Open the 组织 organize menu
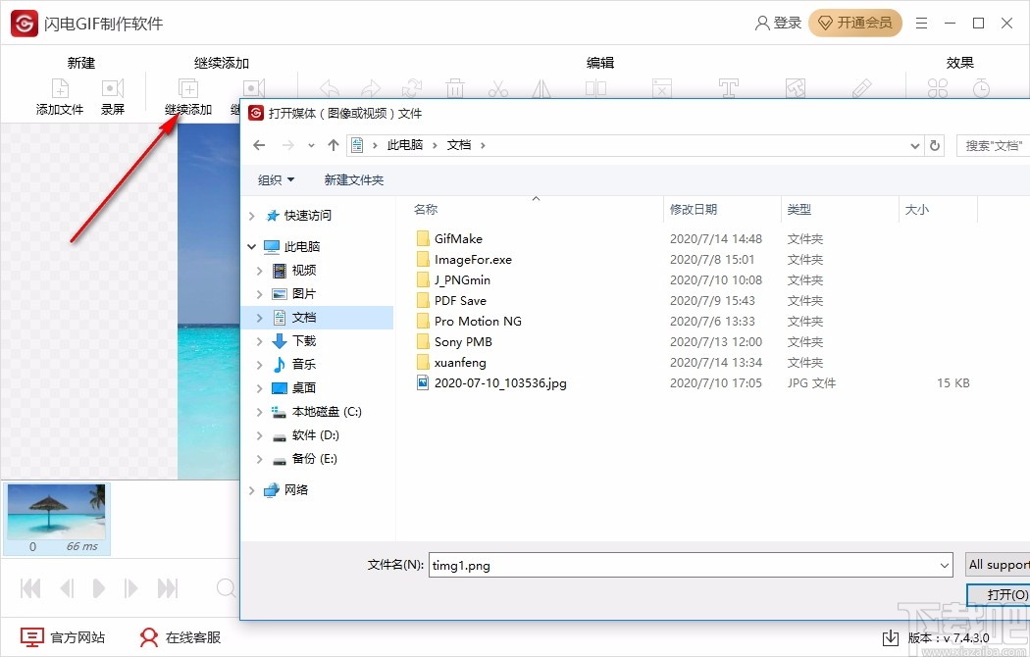Screen dimensions: 1030x657 [x=276, y=179]
